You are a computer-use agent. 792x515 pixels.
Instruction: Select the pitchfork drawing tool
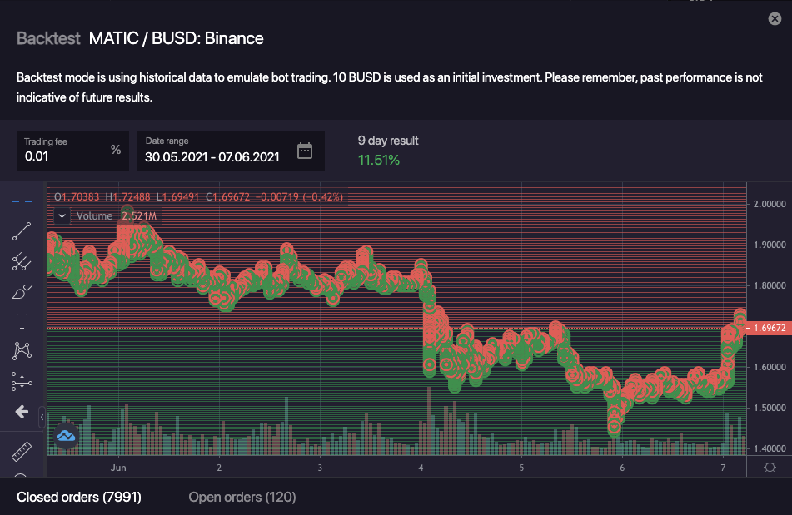(x=22, y=261)
